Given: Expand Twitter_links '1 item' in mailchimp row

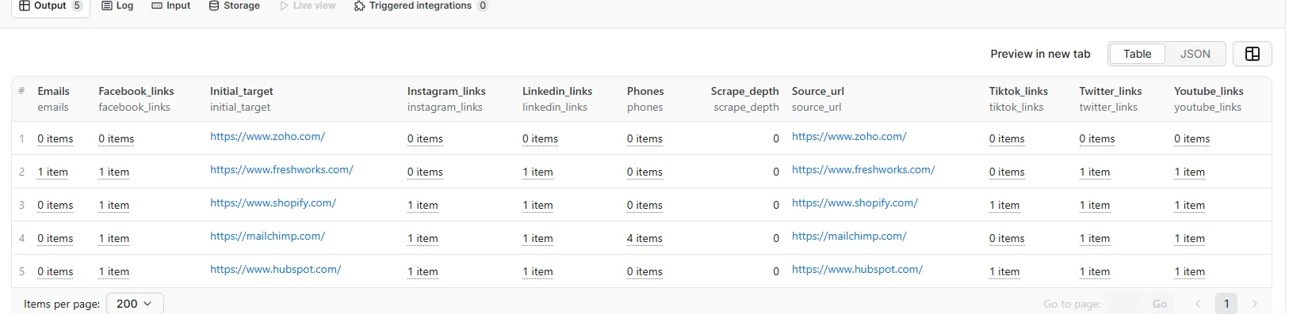Looking at the screenshot, I should [1095, 239].
